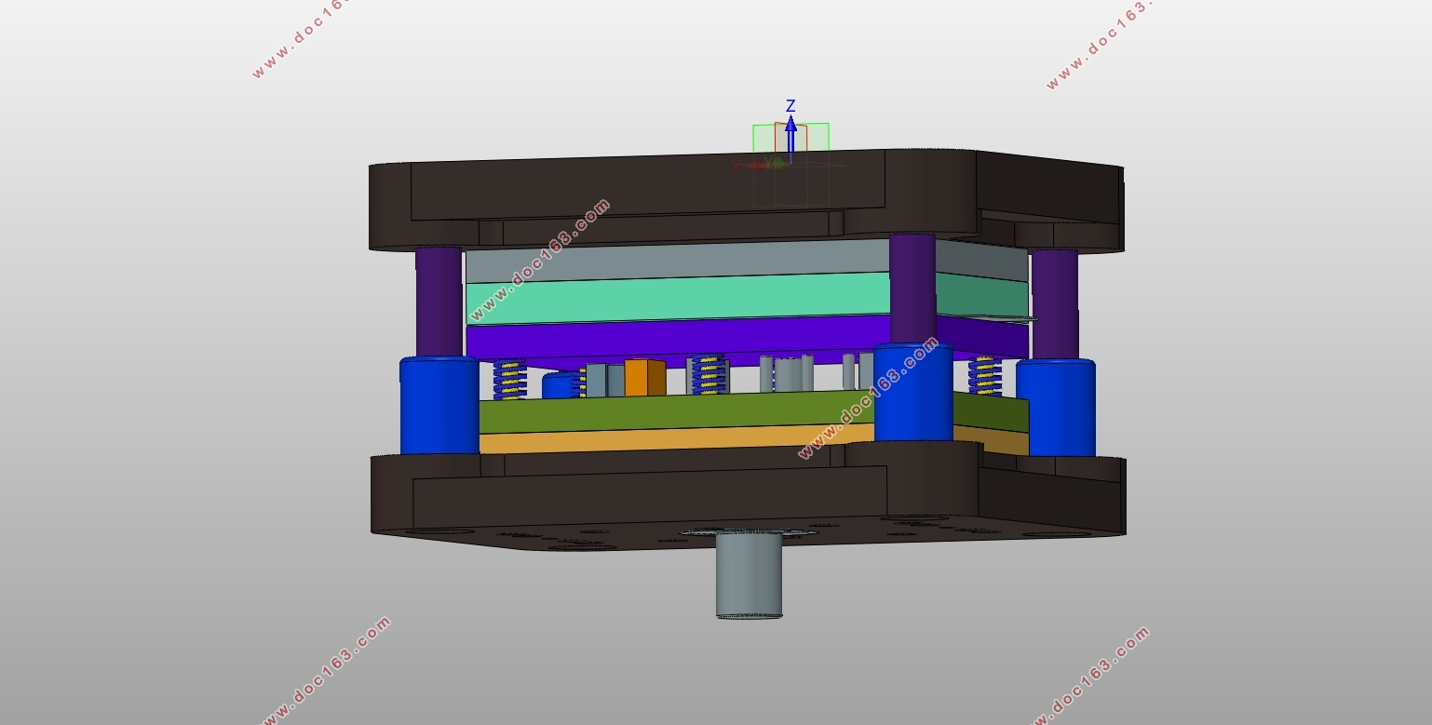
Task: Select the leftmost blue guide bushing
Action: tap(439, 406)
